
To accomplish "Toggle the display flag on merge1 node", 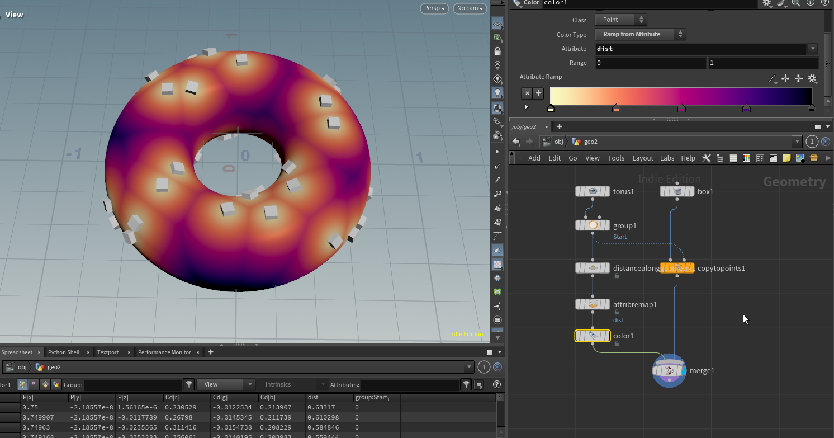I will click(x=683, y=370).
